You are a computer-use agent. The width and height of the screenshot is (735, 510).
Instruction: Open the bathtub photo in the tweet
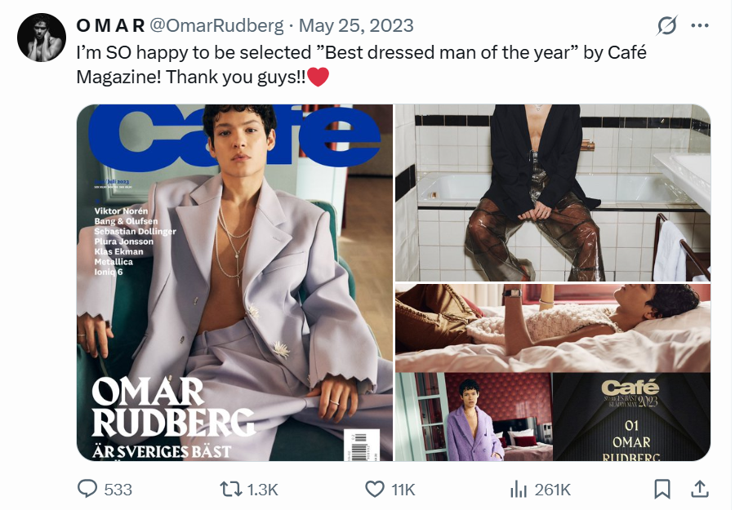coord(553,193)
